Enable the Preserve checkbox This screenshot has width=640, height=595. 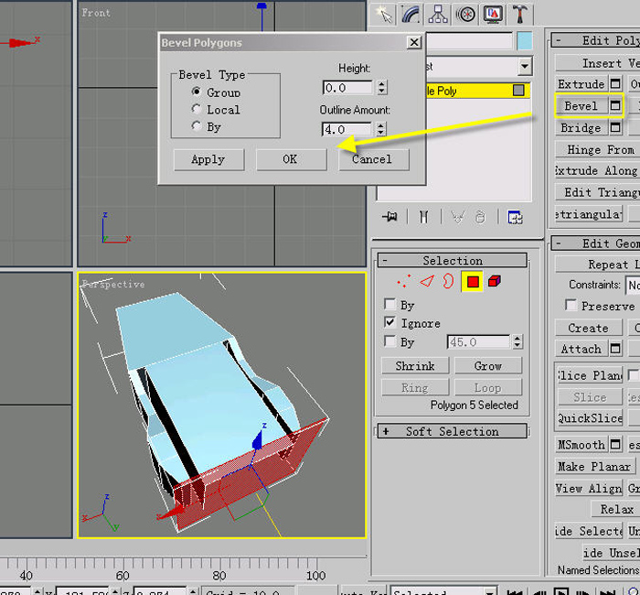(x=571, y=305)
